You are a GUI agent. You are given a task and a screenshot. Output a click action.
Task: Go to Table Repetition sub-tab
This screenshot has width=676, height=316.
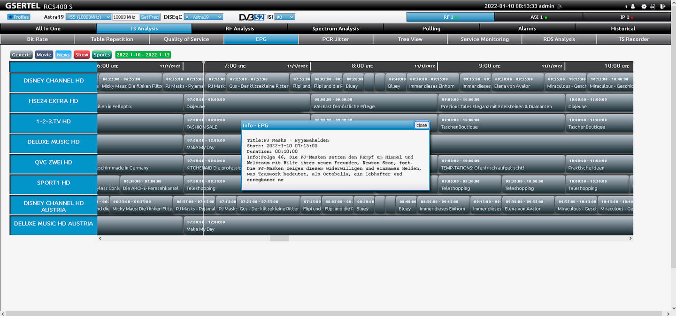pyautogui.click(x=112, y=39)
